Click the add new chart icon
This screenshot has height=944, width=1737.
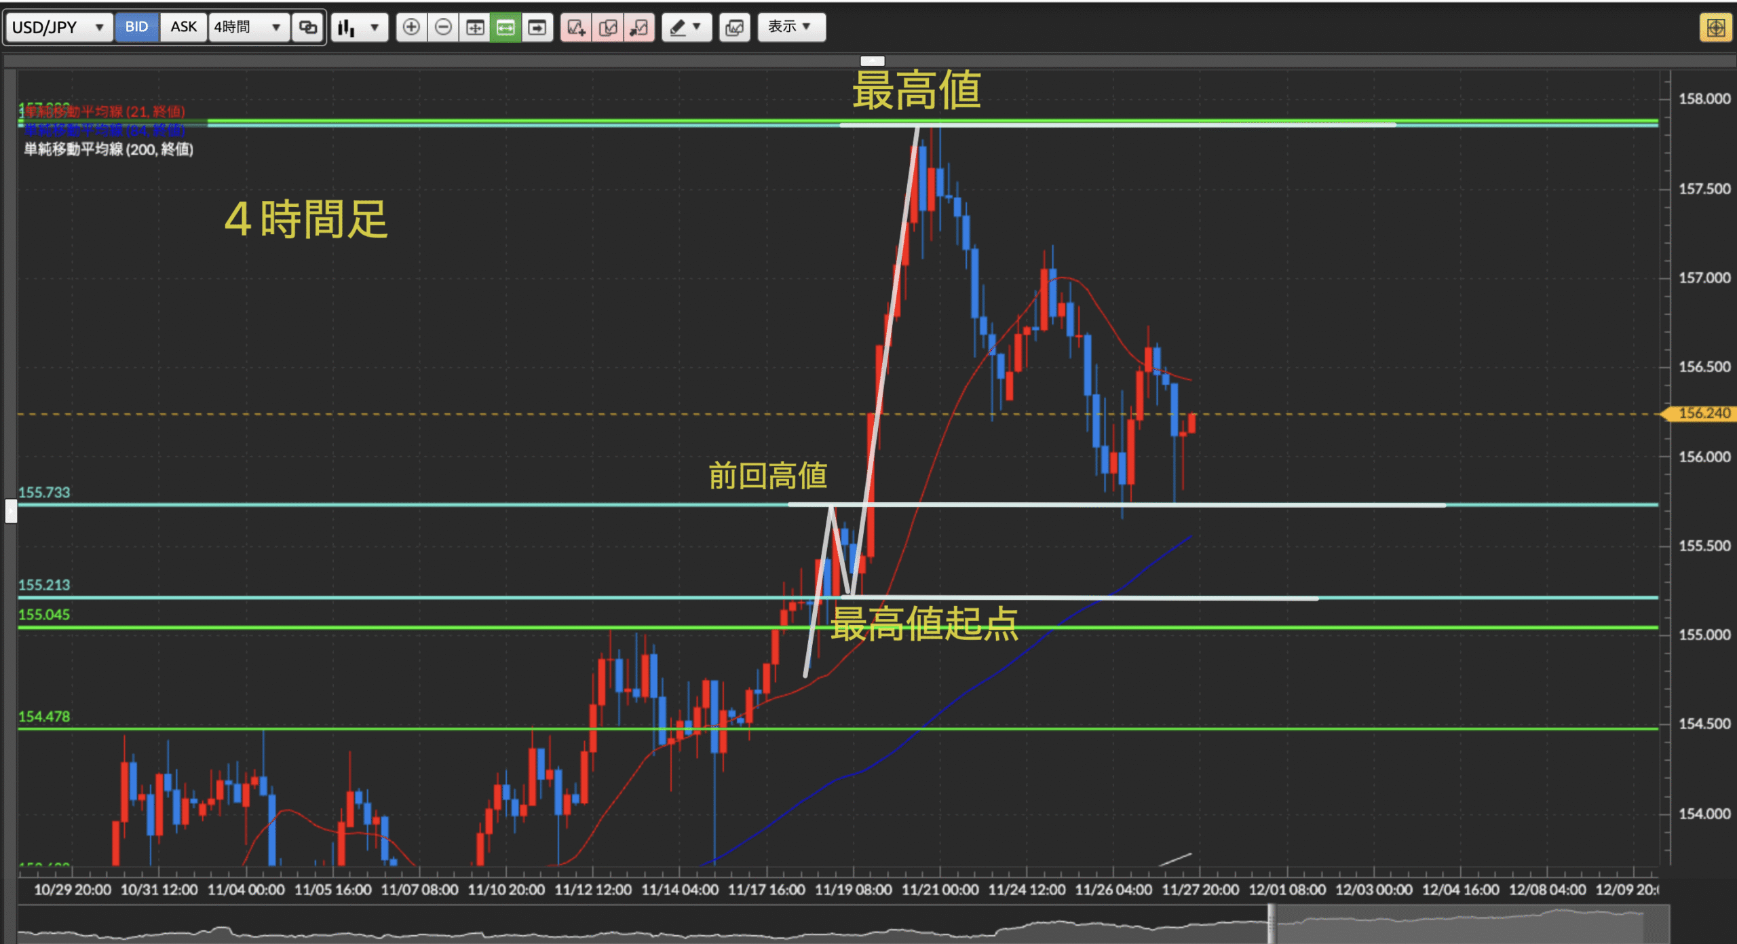[576, 27]
